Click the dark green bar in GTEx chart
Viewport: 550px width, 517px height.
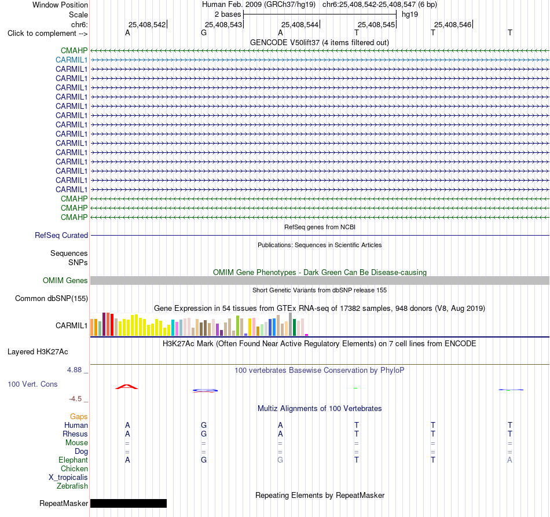pos(295,328)
